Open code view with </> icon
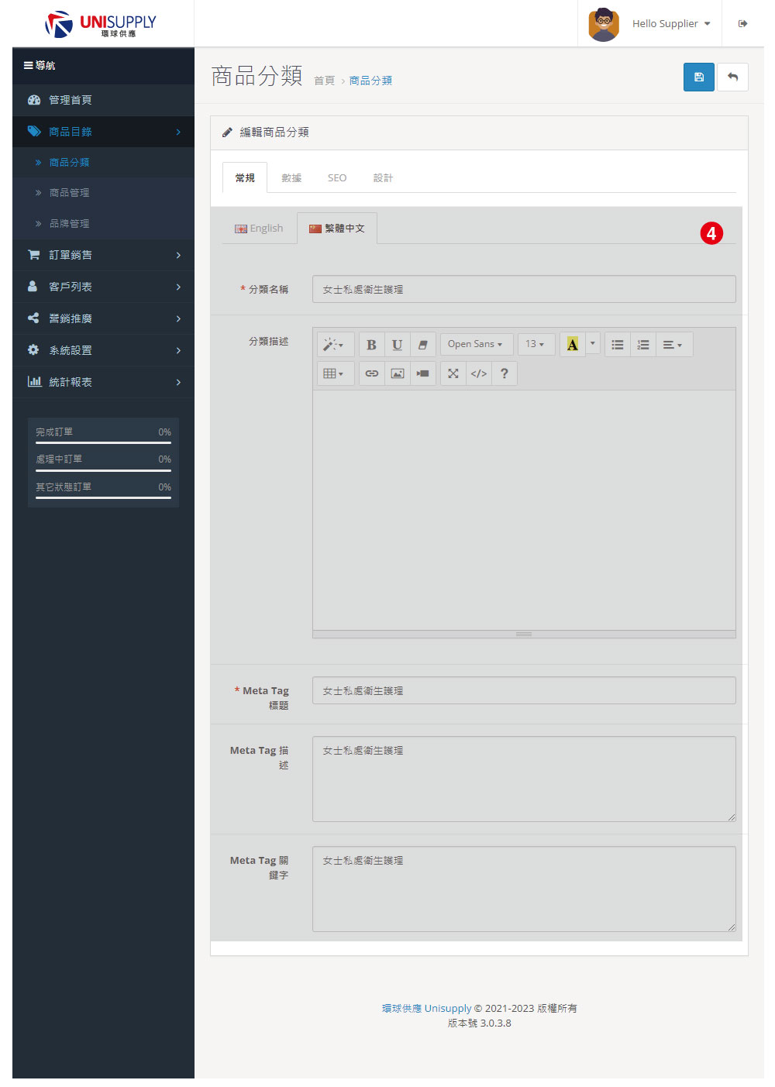 pyautogui.click(x=479, y=373)
